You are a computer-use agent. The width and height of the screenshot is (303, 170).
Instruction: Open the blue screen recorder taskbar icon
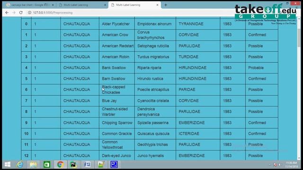pyautogui.click(x=114, y=164)
